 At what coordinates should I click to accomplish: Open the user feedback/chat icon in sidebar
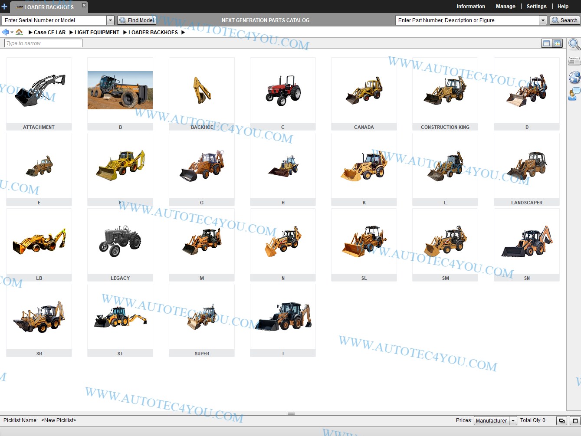[x=574, y=93]
